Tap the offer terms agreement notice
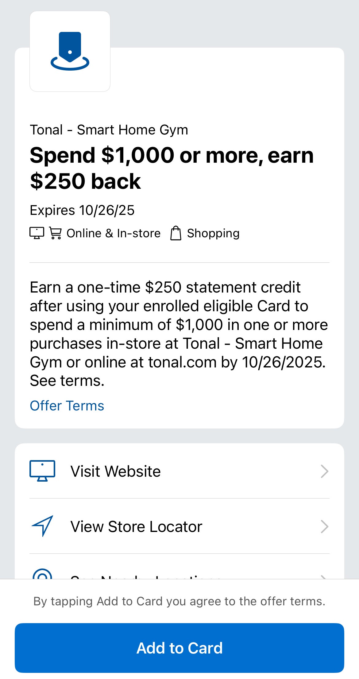 tap(179, 601)
